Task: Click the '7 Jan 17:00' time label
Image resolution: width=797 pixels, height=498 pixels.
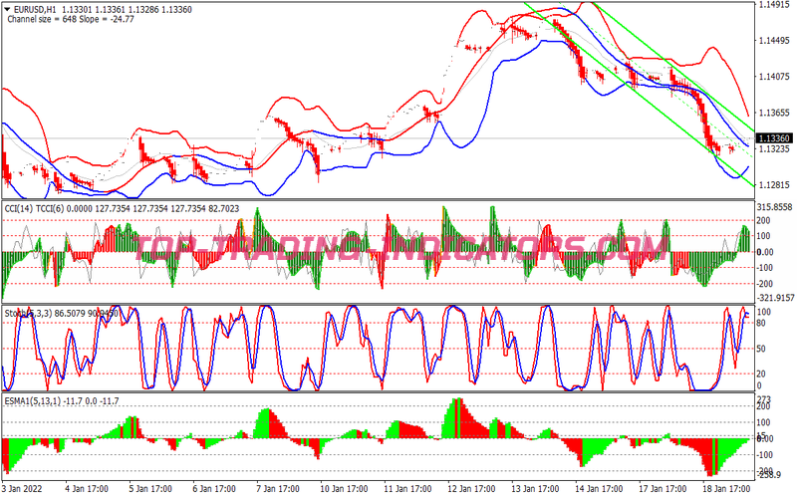Action: point(278,489)
